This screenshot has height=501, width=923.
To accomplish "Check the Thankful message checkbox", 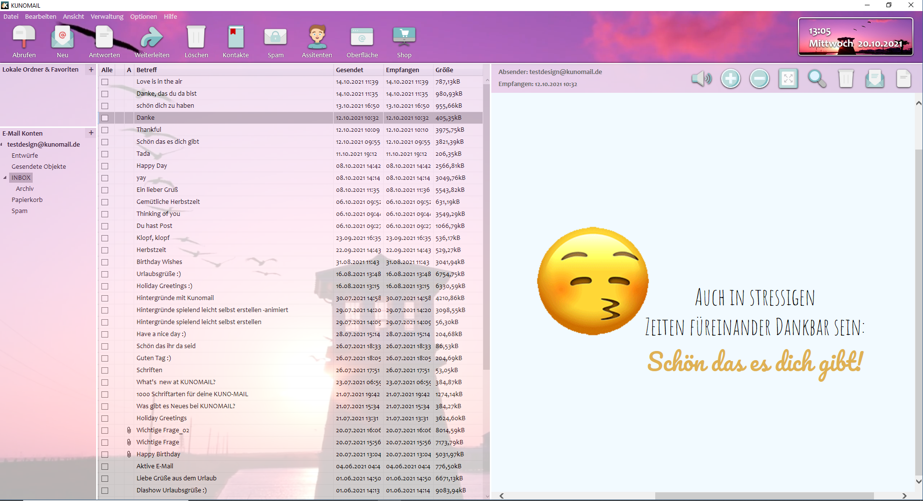I will point(105,130).
